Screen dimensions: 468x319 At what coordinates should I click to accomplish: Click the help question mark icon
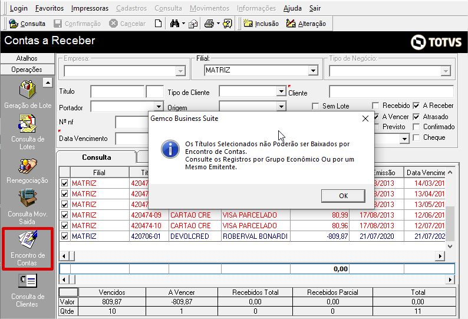pos(228,24)
